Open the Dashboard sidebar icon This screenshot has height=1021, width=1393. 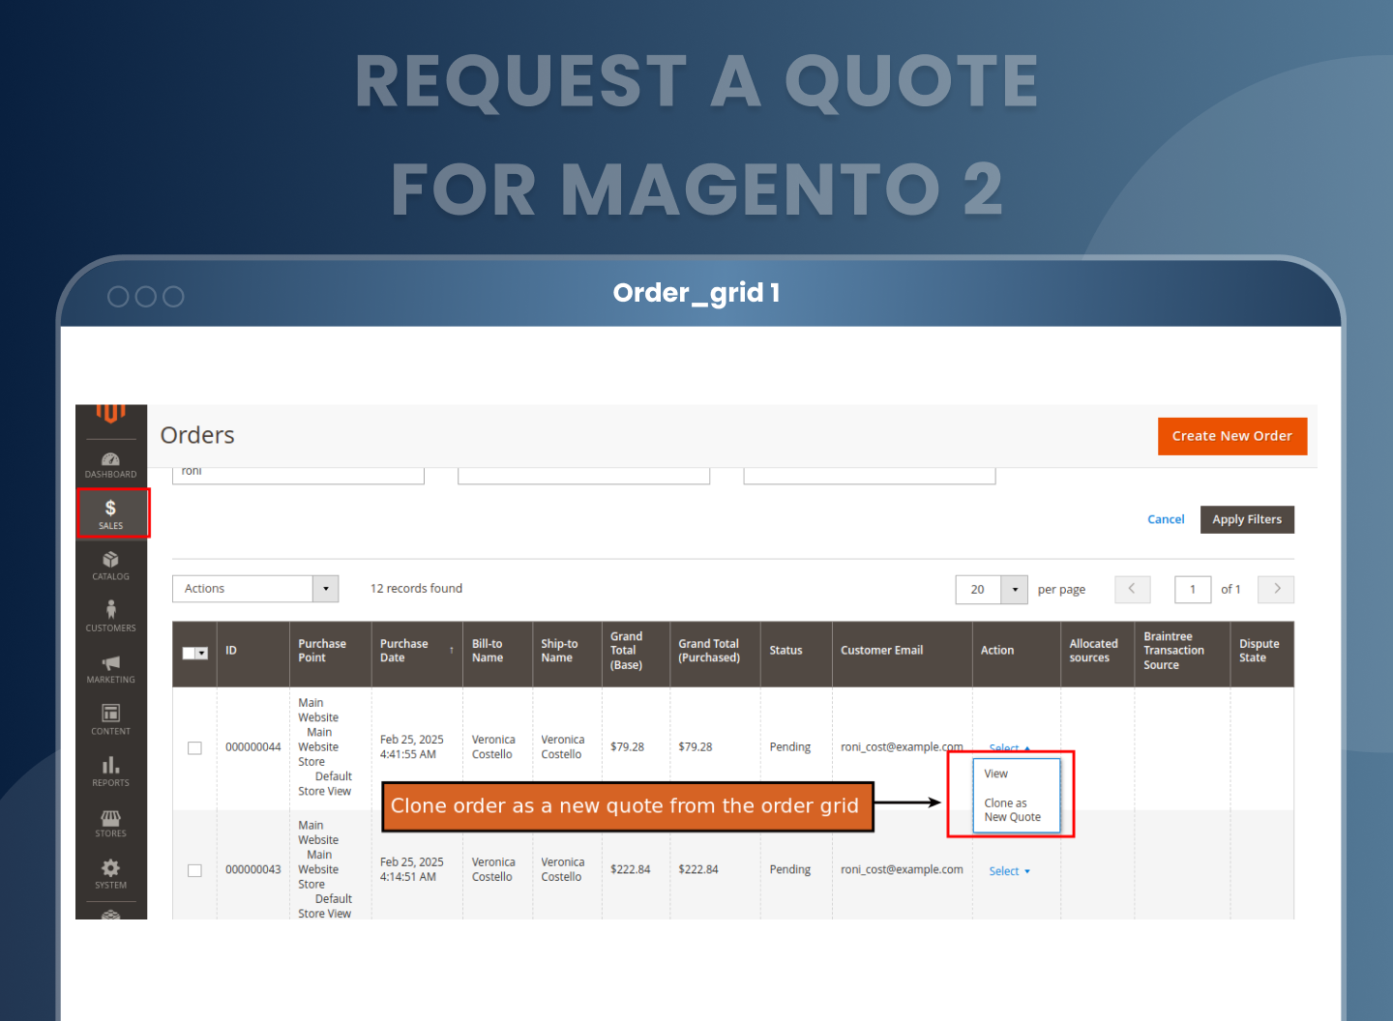tap(110, 464)
